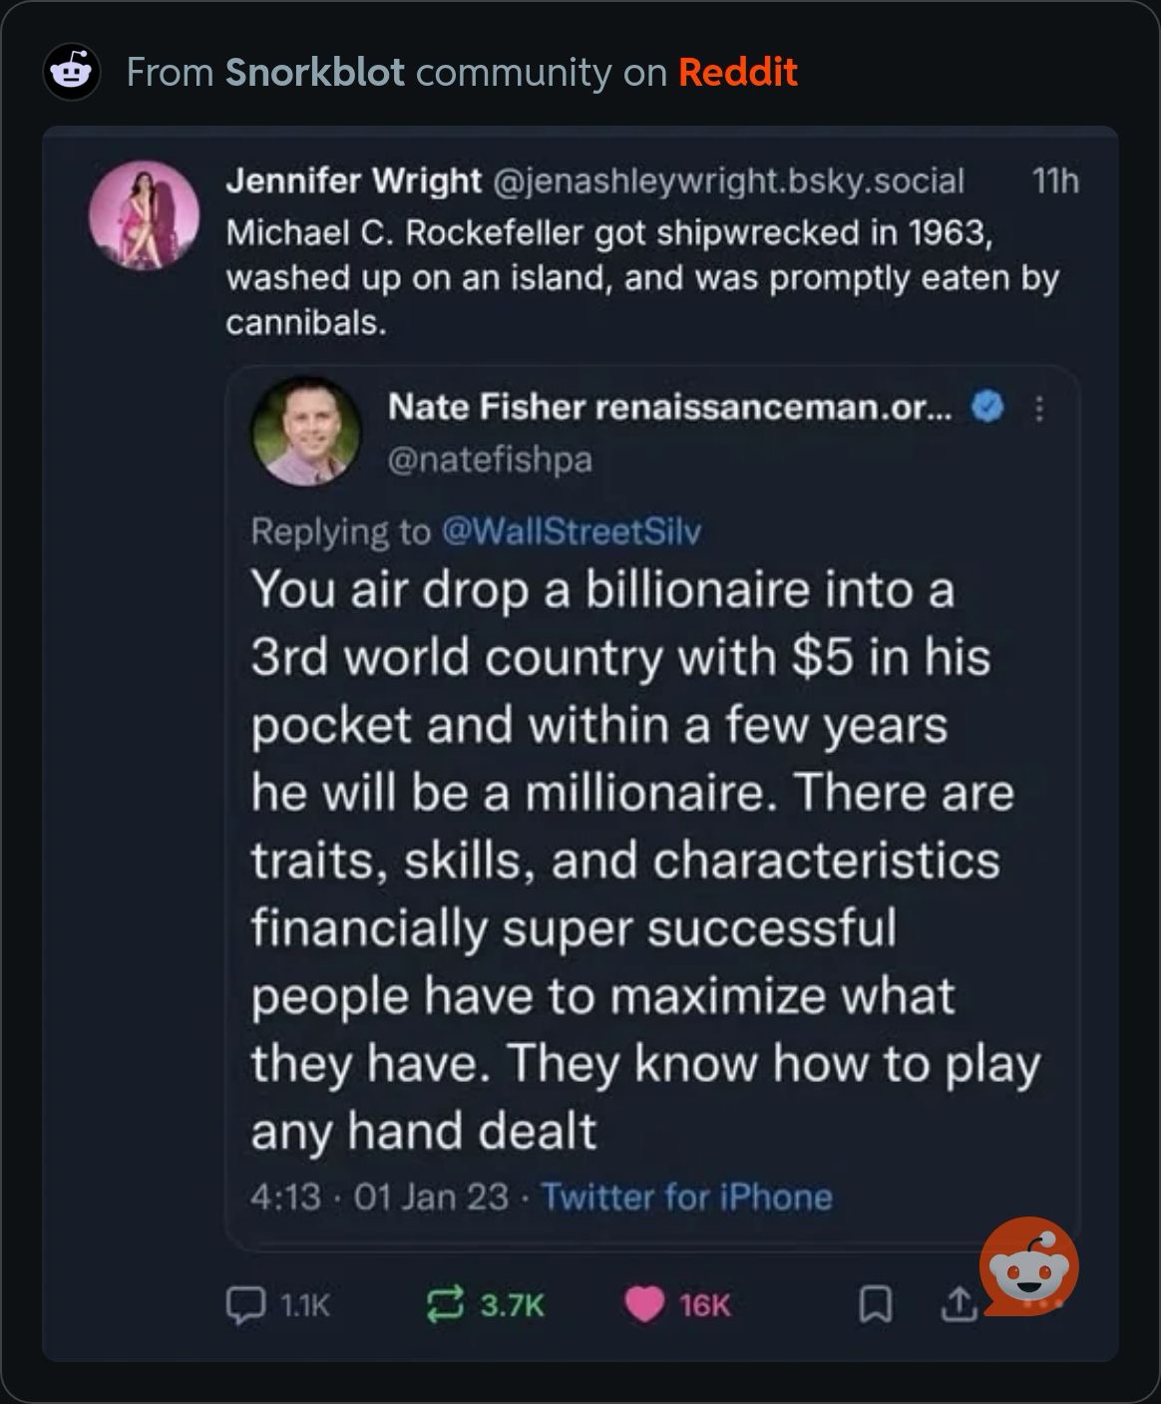Click the blue verified badge

[987, 407]
